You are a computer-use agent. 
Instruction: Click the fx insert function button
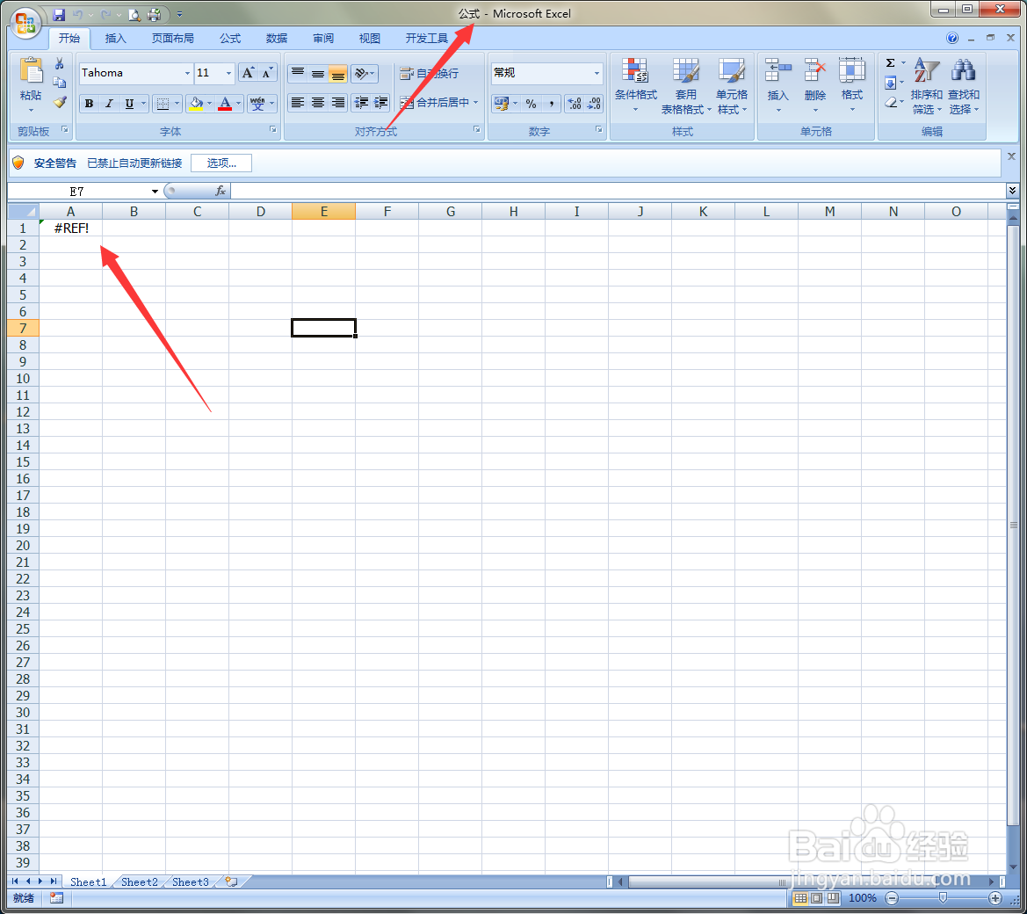click(x=221, y=191)
